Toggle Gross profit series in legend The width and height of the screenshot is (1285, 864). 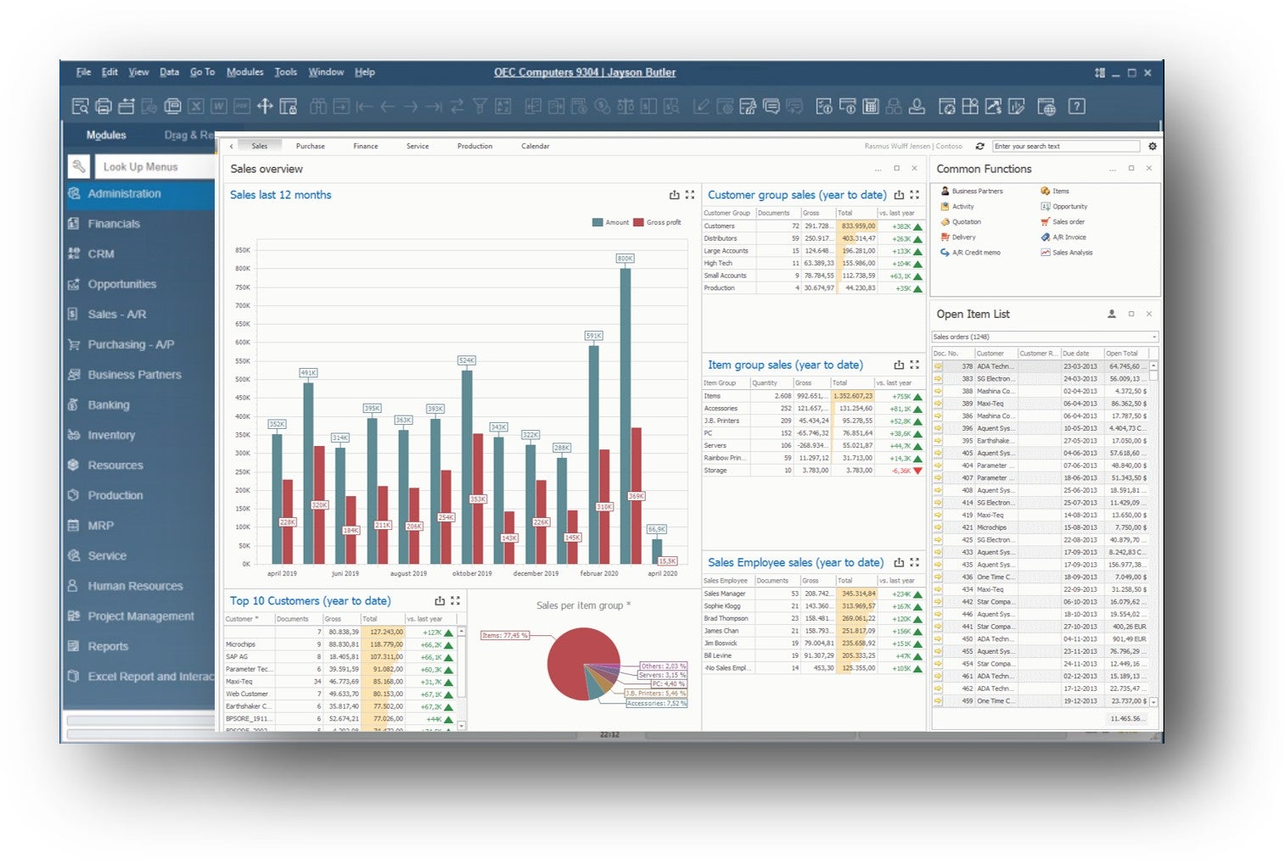point(658,222)
